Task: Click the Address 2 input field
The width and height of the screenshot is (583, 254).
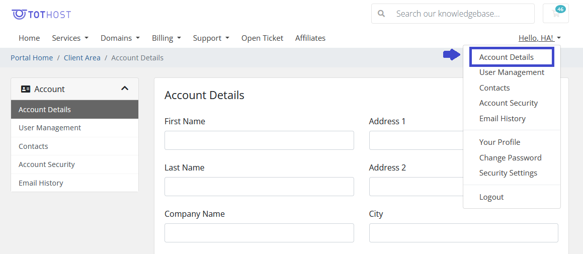Action: (x=416, y=186)
